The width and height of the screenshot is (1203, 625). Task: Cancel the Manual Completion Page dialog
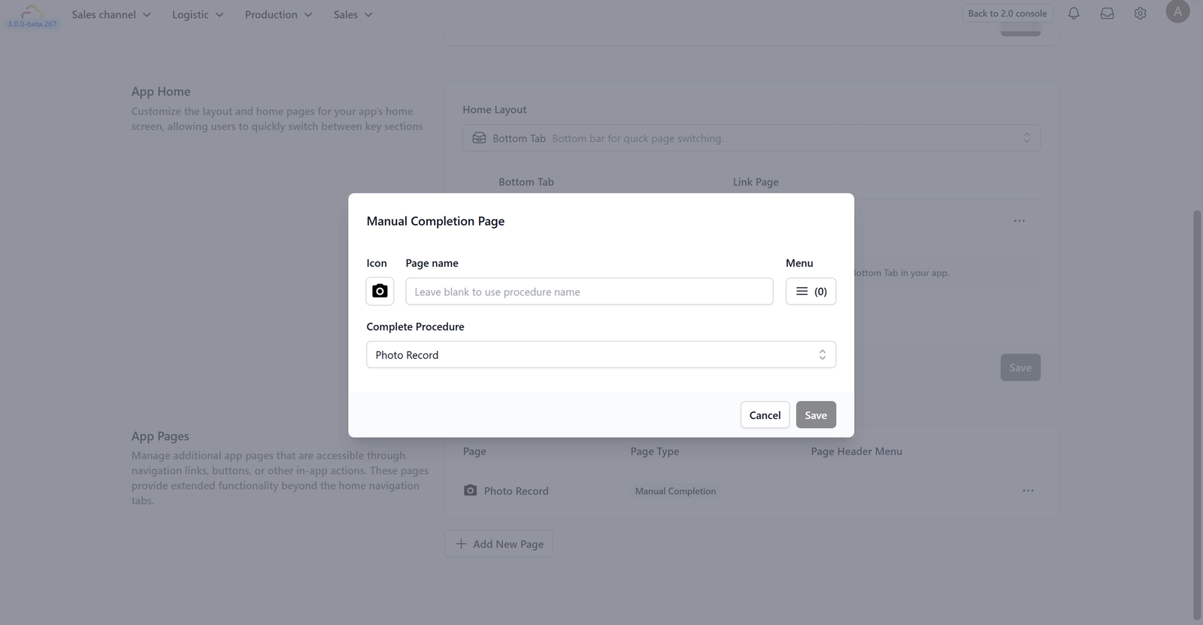click(x=765, y=415)
